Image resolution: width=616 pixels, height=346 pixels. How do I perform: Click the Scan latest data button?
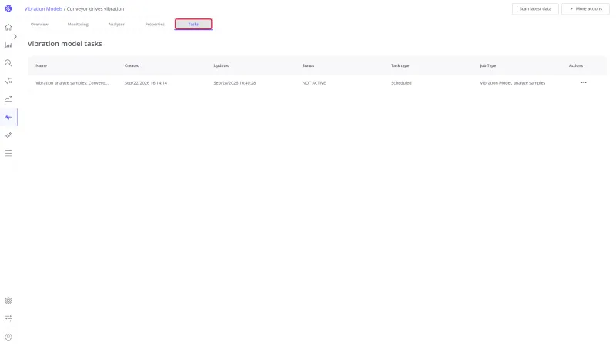pyautogui.click(x=535, y=8)
